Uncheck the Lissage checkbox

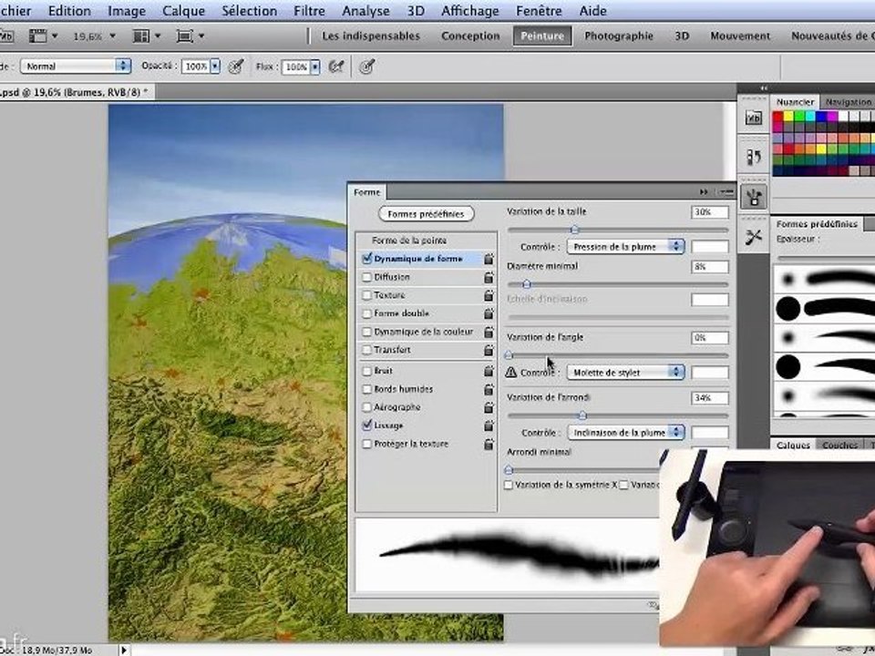366,425
